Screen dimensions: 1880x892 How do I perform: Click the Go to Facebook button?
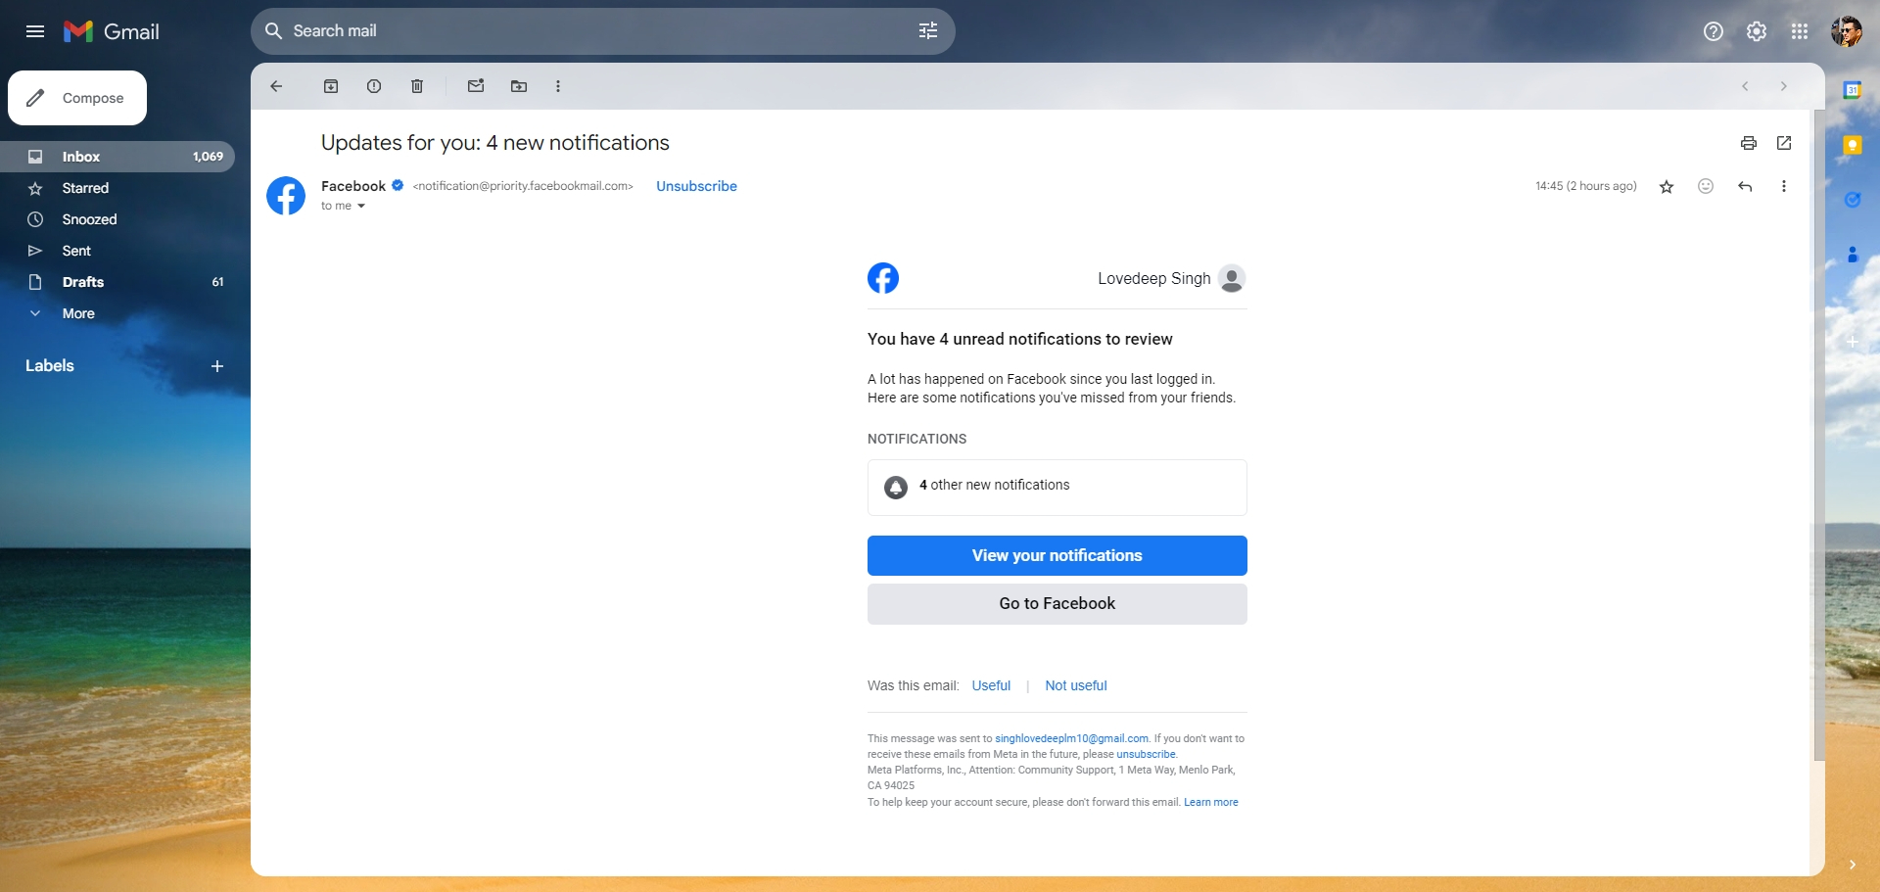click(1057, 604)
